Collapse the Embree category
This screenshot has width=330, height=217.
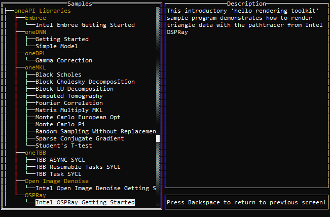pos(35,18)
